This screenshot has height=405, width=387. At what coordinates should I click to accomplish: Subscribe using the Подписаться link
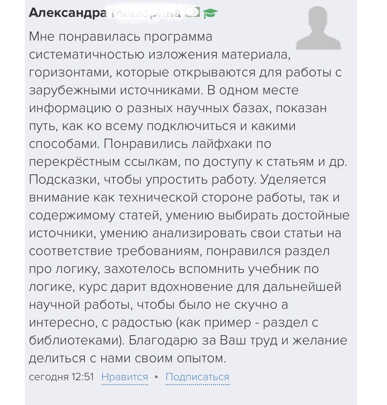point(197,377)
